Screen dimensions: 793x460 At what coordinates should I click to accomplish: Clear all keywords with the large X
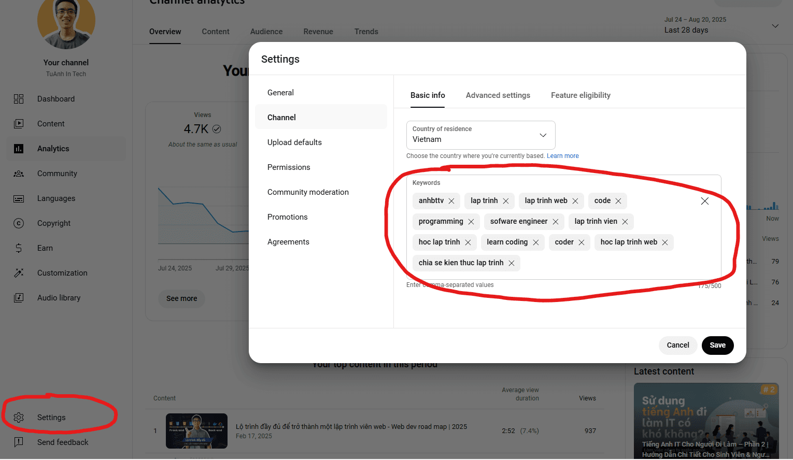(705, 201)
